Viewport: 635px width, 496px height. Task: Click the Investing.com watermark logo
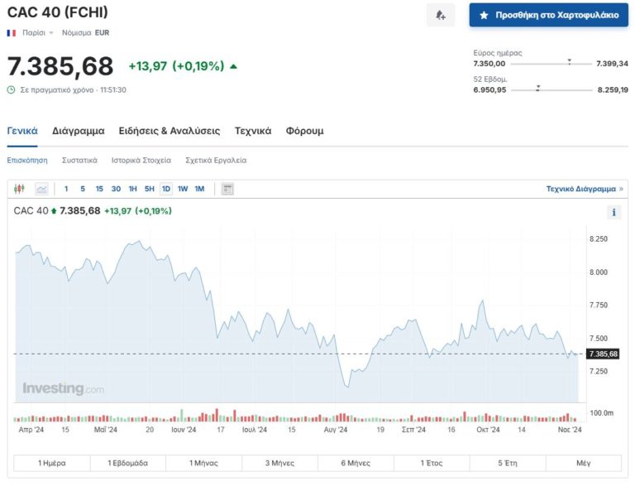click(63, 388)
